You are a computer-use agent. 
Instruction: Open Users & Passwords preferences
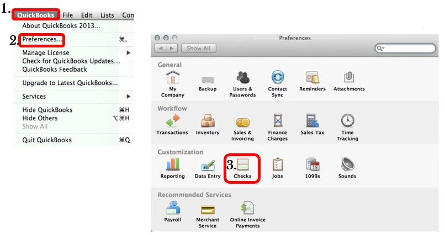[242, 77]
